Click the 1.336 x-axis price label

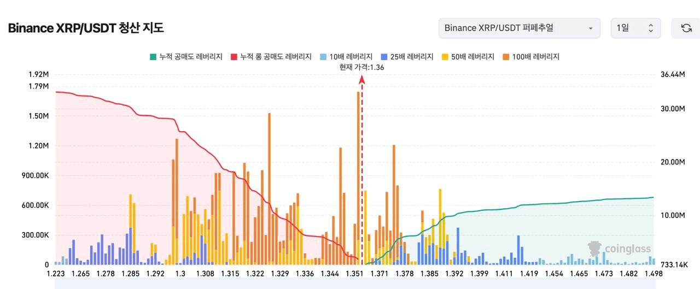(305, 274)
